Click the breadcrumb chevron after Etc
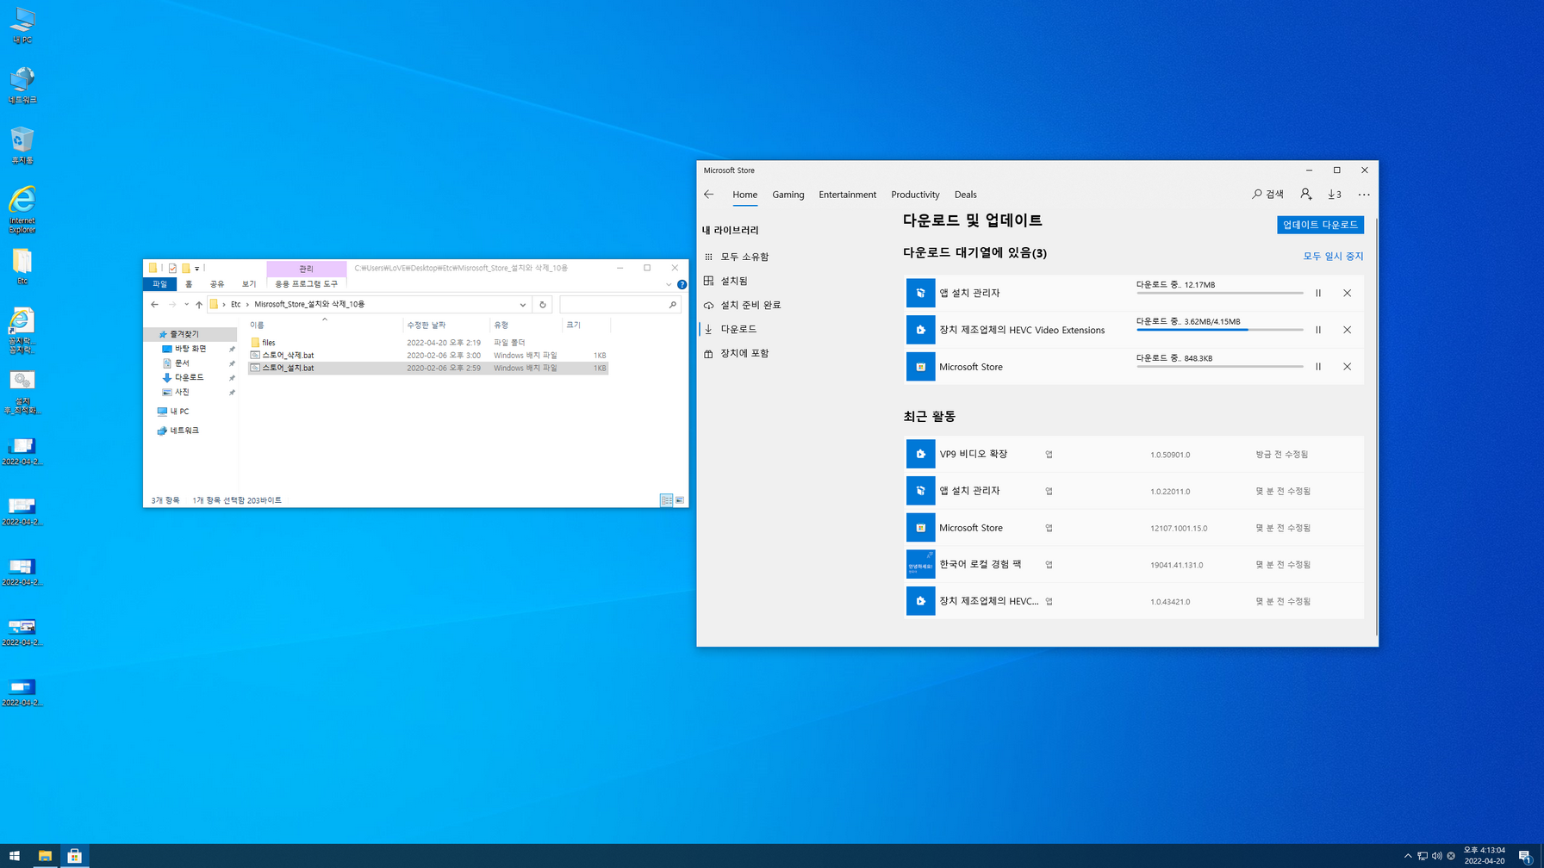1544x868 pixels. pyautogui.click(x=247, y=305)
